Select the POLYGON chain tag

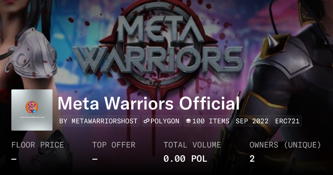coord(162,121)
